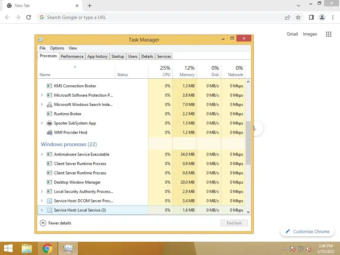The image size is (340, 255).
Task: Go back in Chrome
Action: tap(7, 17)
